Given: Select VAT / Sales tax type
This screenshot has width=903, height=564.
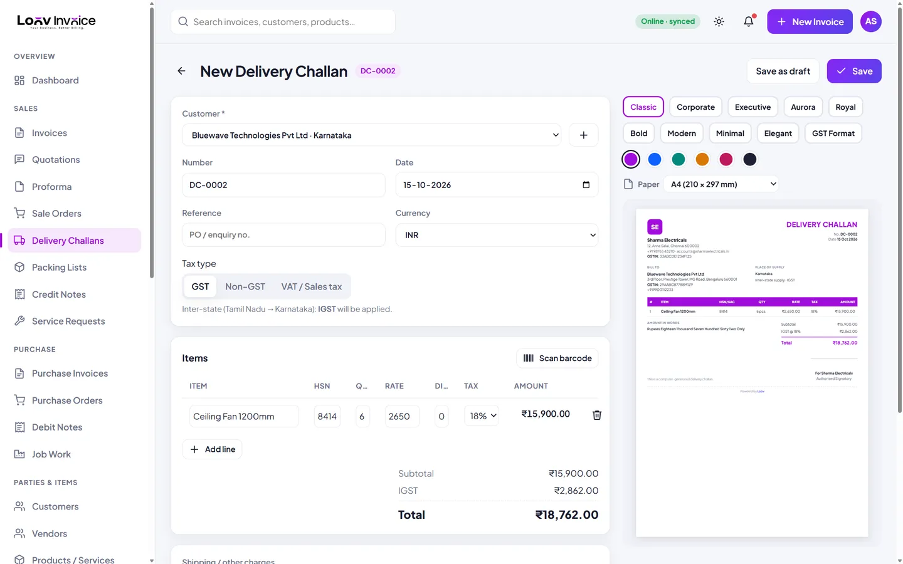Looking at the screenshot, I should [312, 286].
